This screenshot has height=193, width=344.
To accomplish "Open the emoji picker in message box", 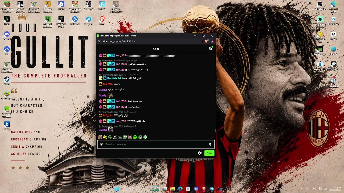I will pos(210,144).
